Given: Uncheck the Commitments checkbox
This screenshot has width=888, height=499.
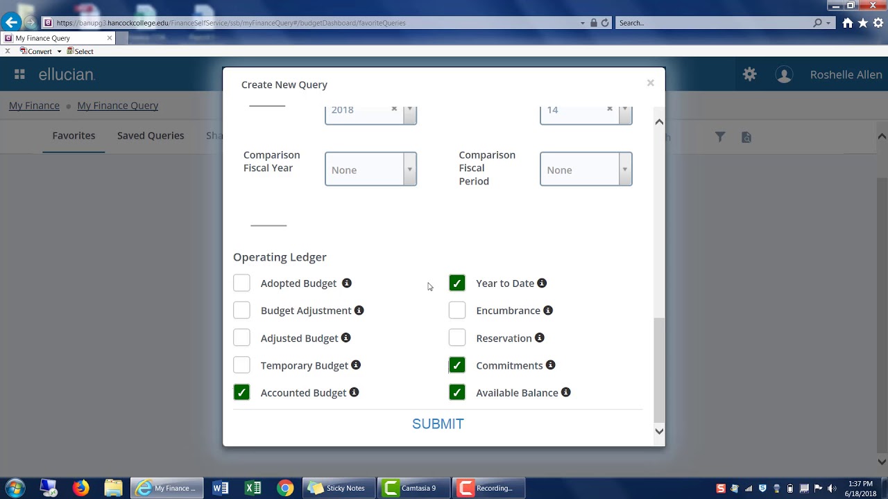Looking at the screenshot, I should click(x=456, y=365).
